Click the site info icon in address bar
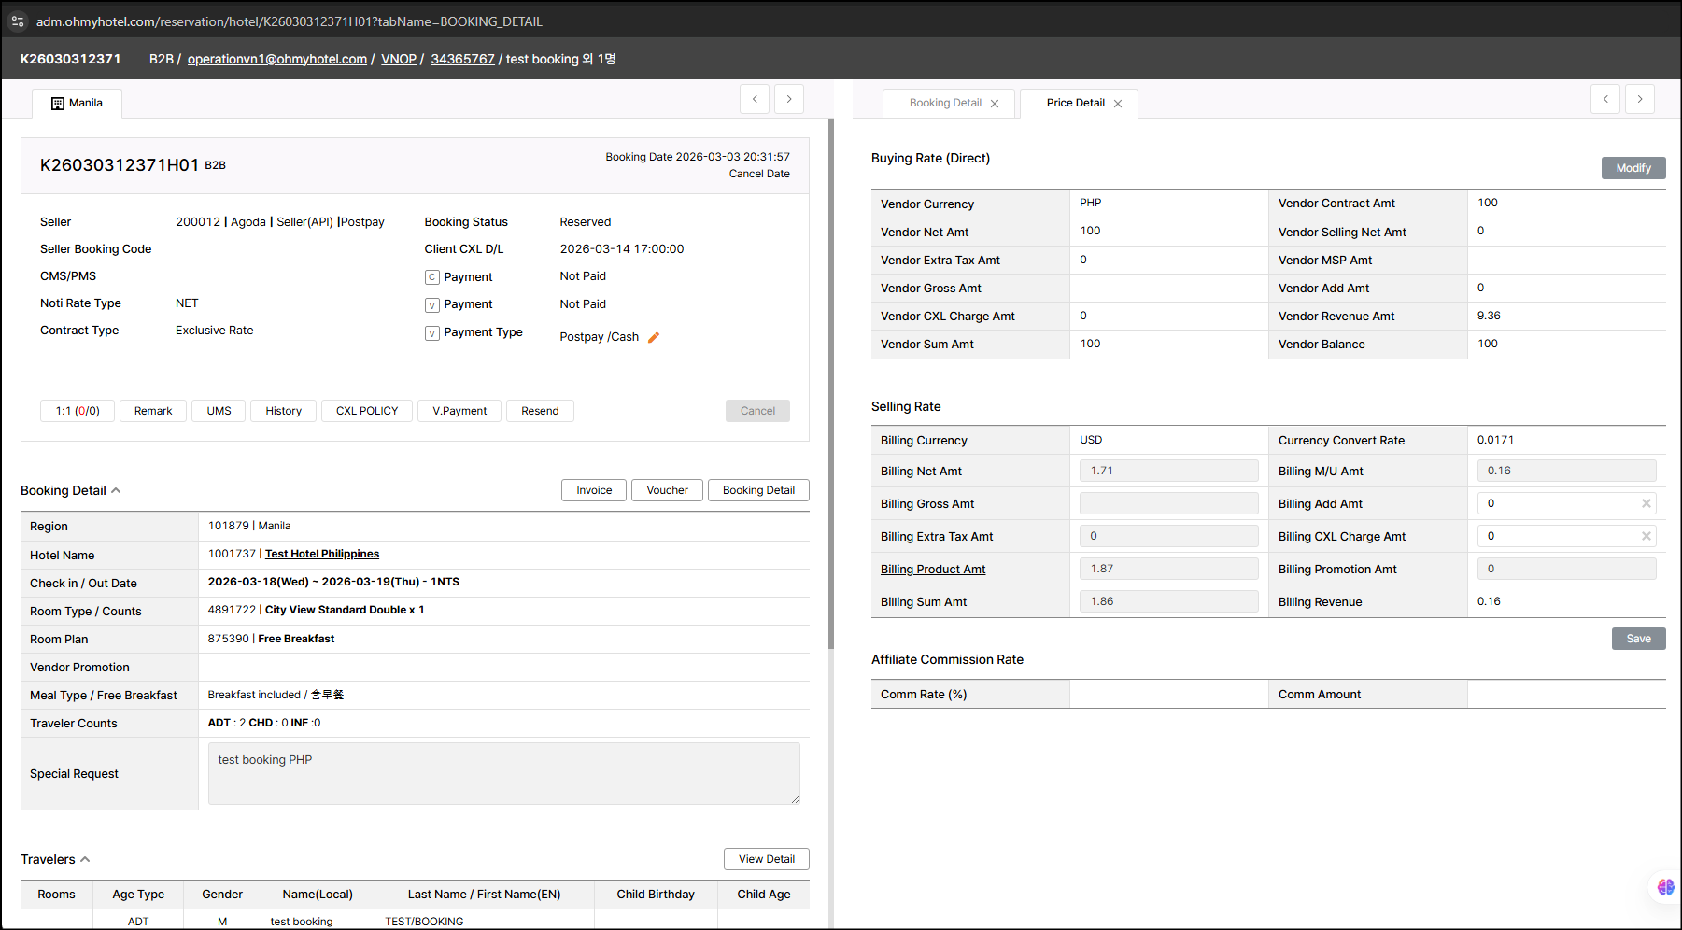Viewport: 1682px width, 930px height. 18,21
